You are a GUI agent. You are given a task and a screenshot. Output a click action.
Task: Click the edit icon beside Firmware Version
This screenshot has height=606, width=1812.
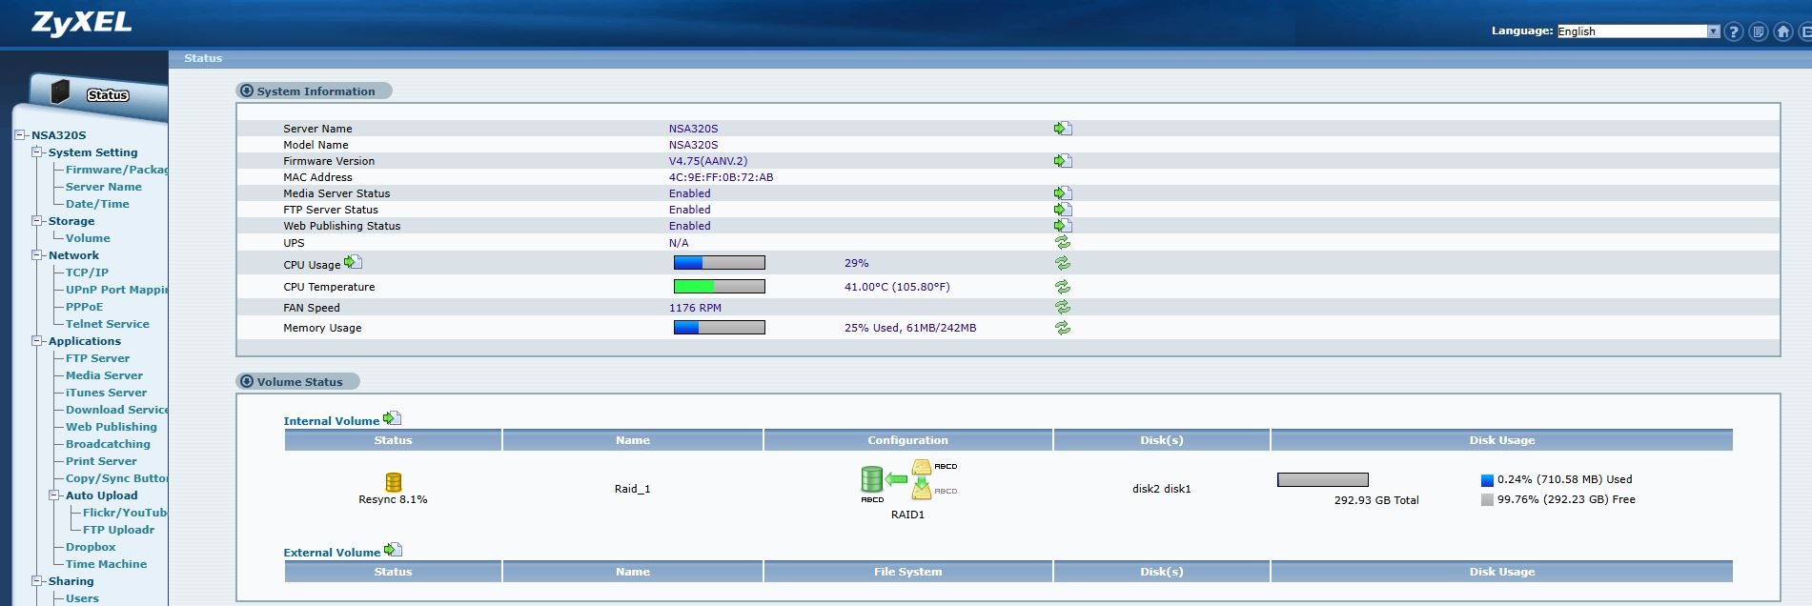[x=1063, y=161]
